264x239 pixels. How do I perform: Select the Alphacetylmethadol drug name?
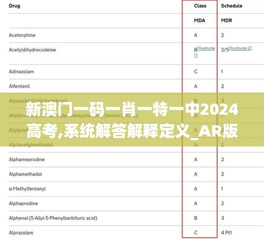coord(31,145)
